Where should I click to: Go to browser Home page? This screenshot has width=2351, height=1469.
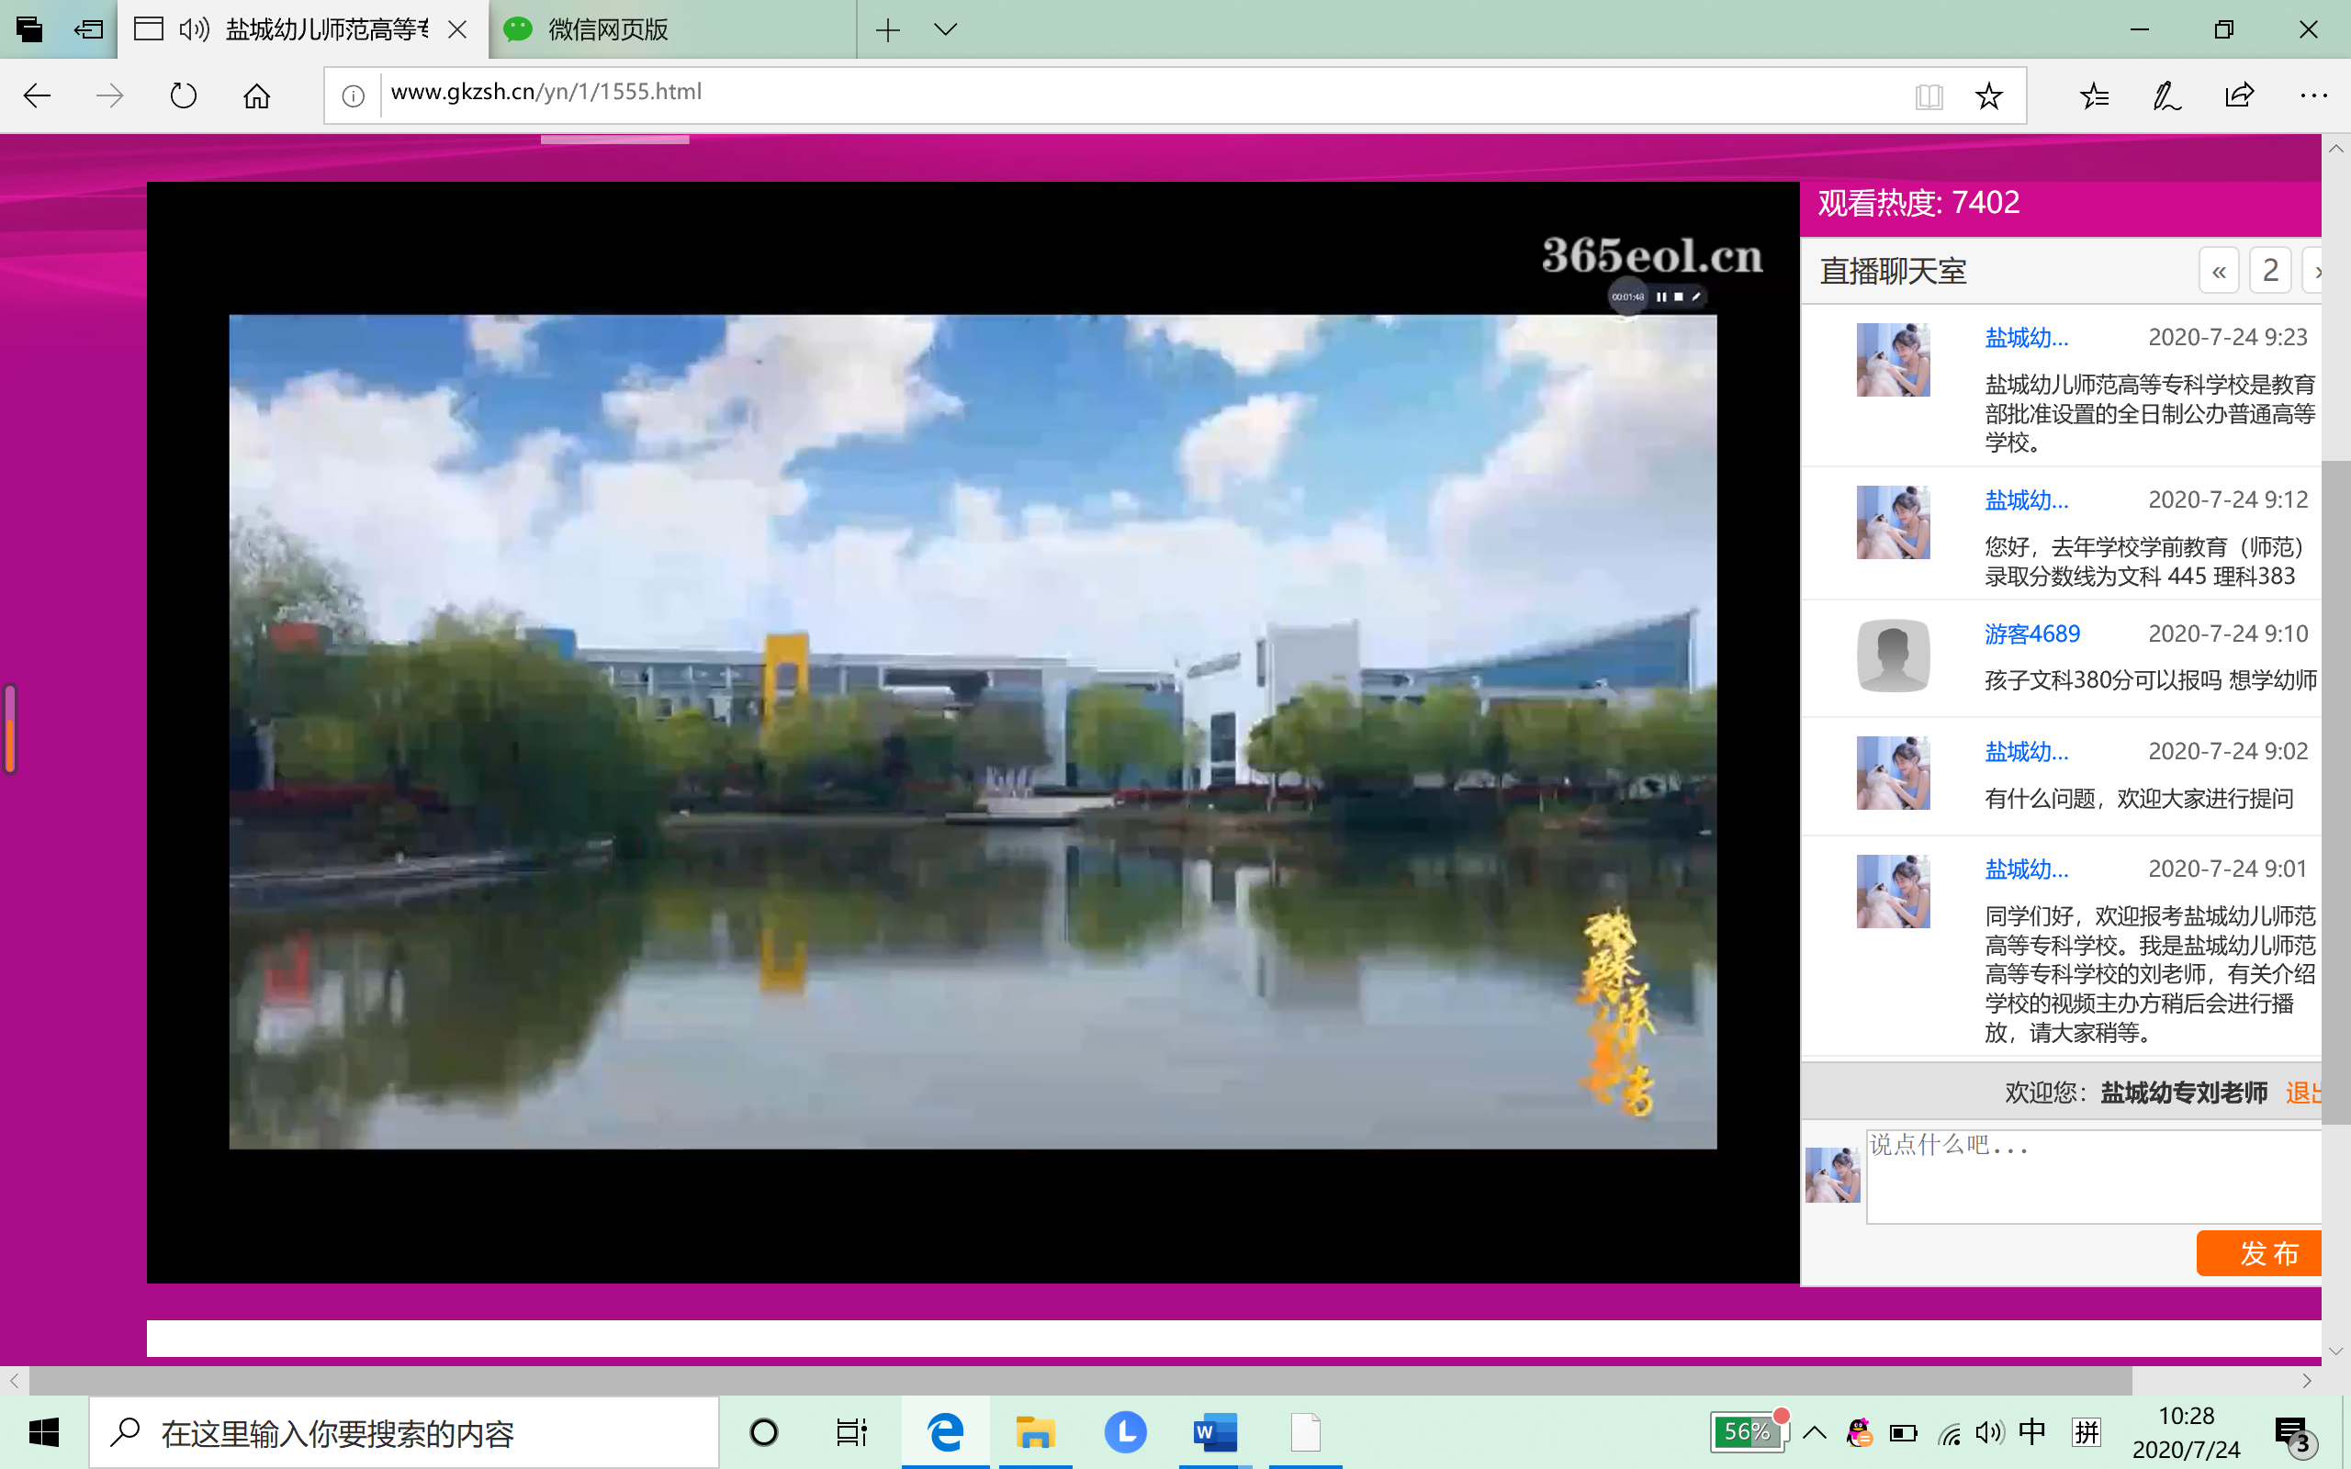256,95
